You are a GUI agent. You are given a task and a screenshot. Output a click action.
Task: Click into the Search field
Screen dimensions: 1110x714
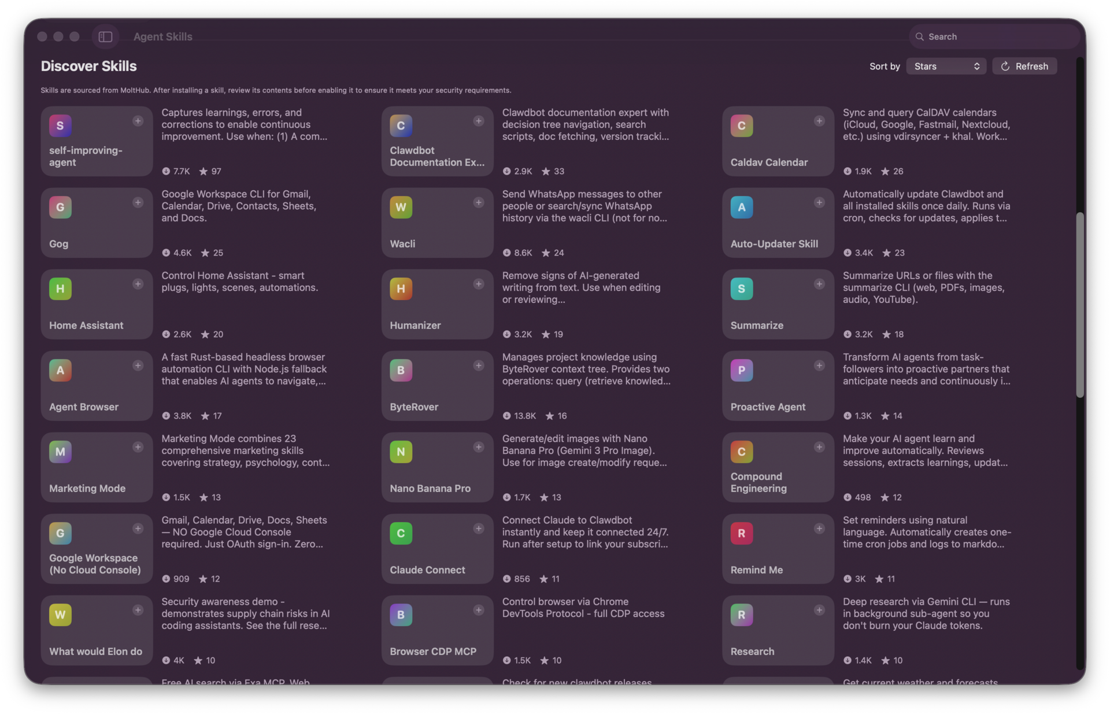tap(994, 36)
